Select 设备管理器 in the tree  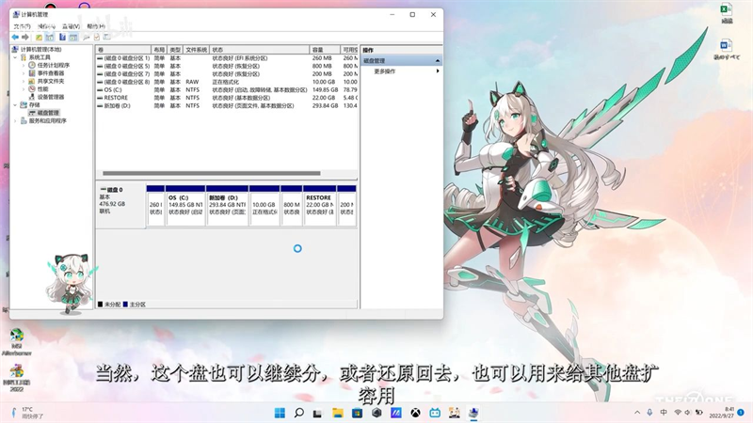[x=51, y=97]
